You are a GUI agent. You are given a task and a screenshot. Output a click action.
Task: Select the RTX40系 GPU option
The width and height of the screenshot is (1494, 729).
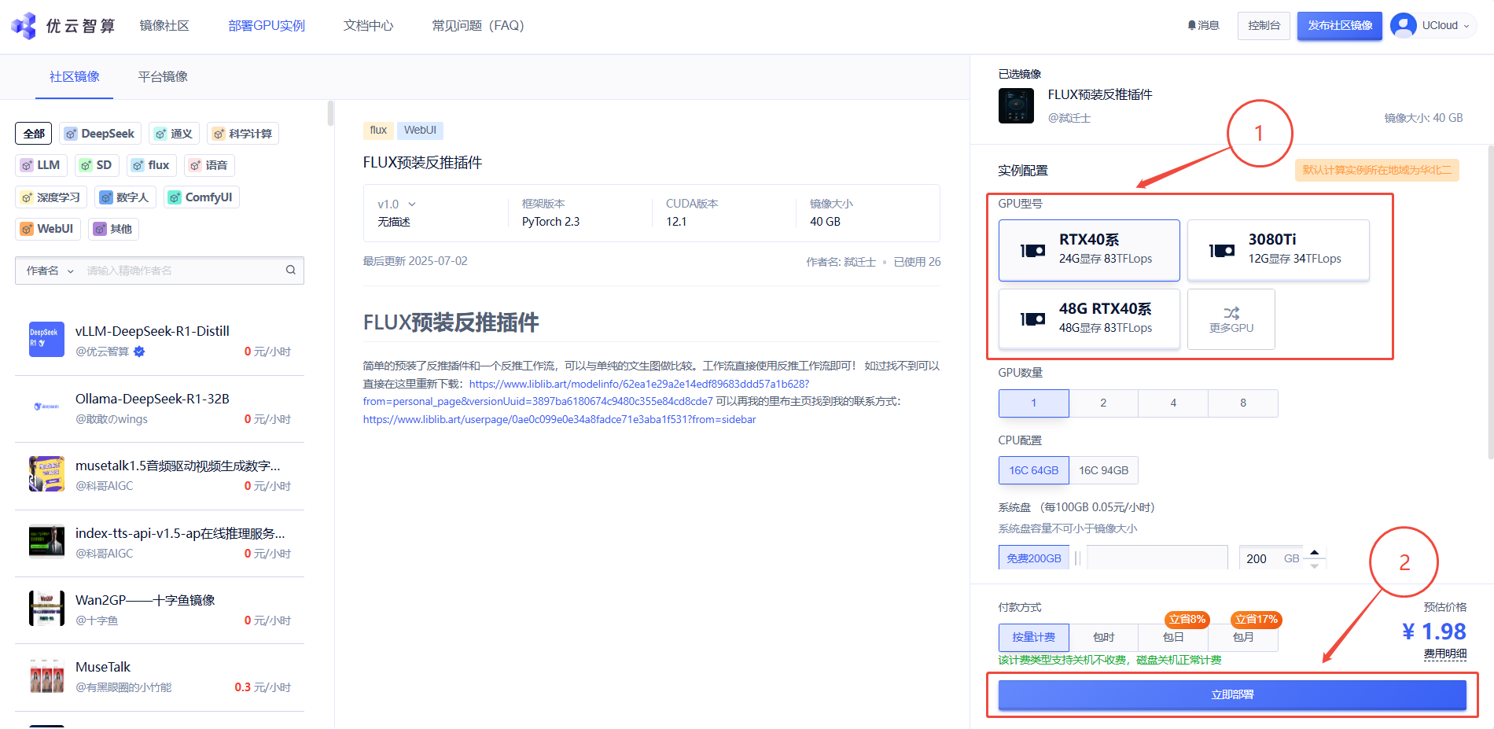(1089, 250)
